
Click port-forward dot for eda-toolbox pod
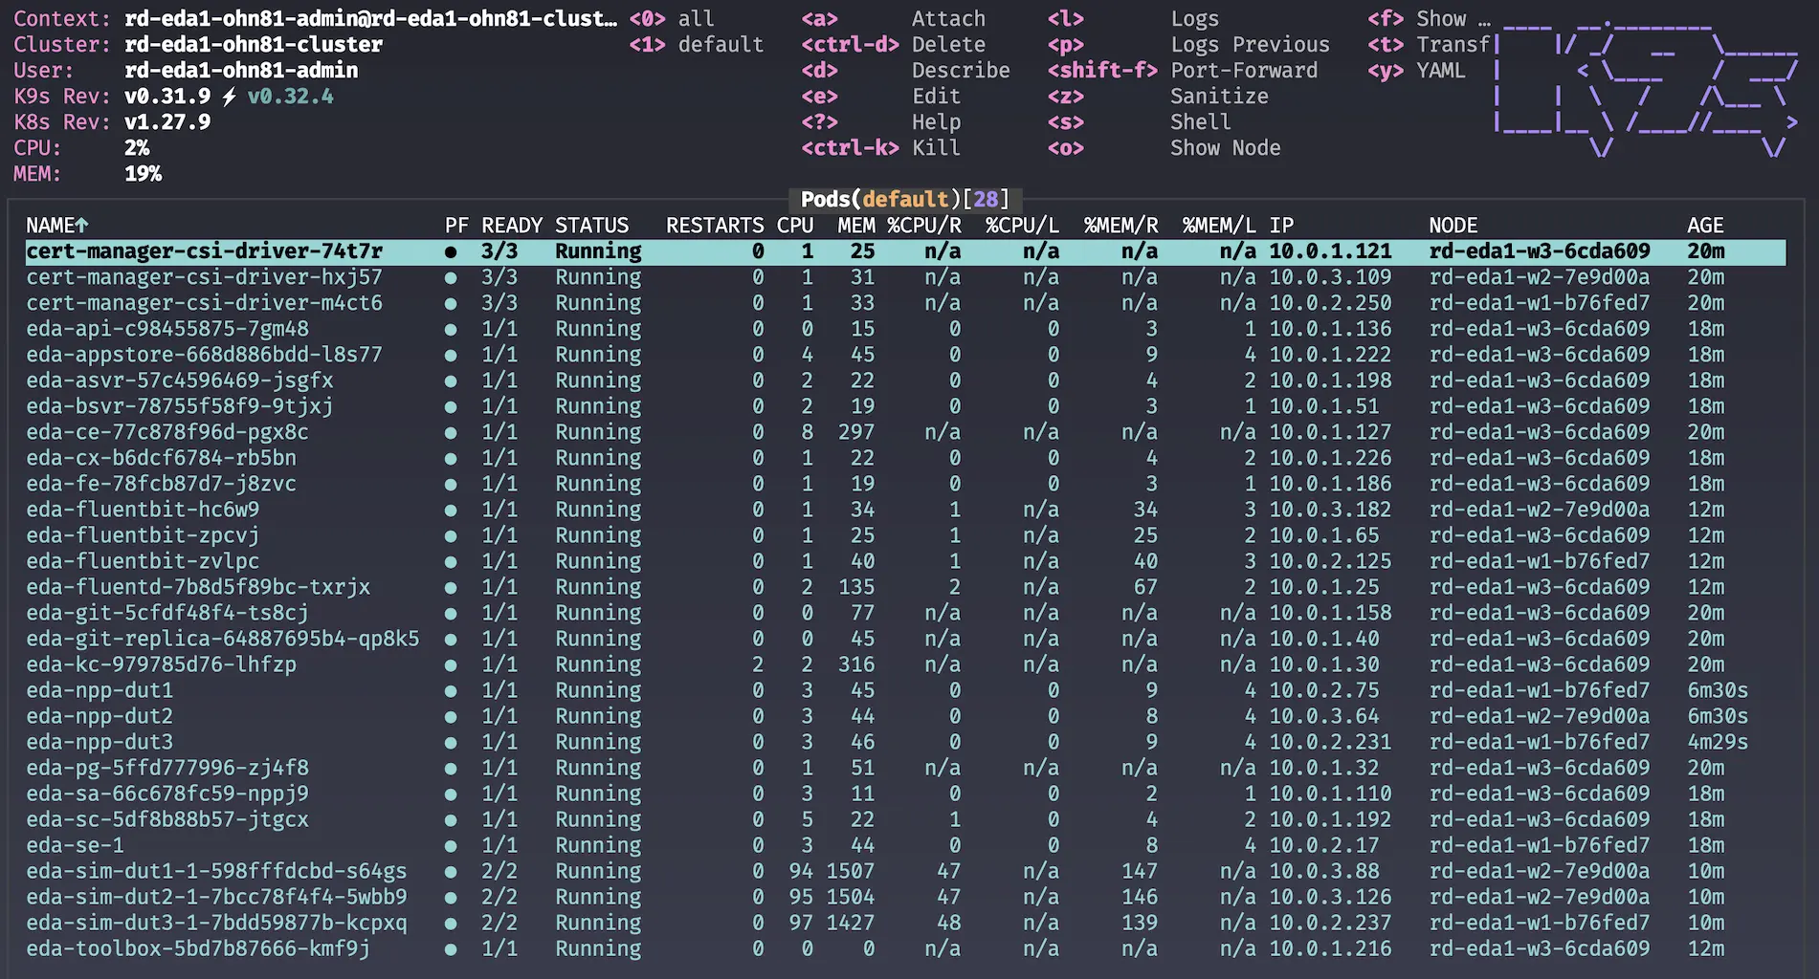tap(451, 949)
